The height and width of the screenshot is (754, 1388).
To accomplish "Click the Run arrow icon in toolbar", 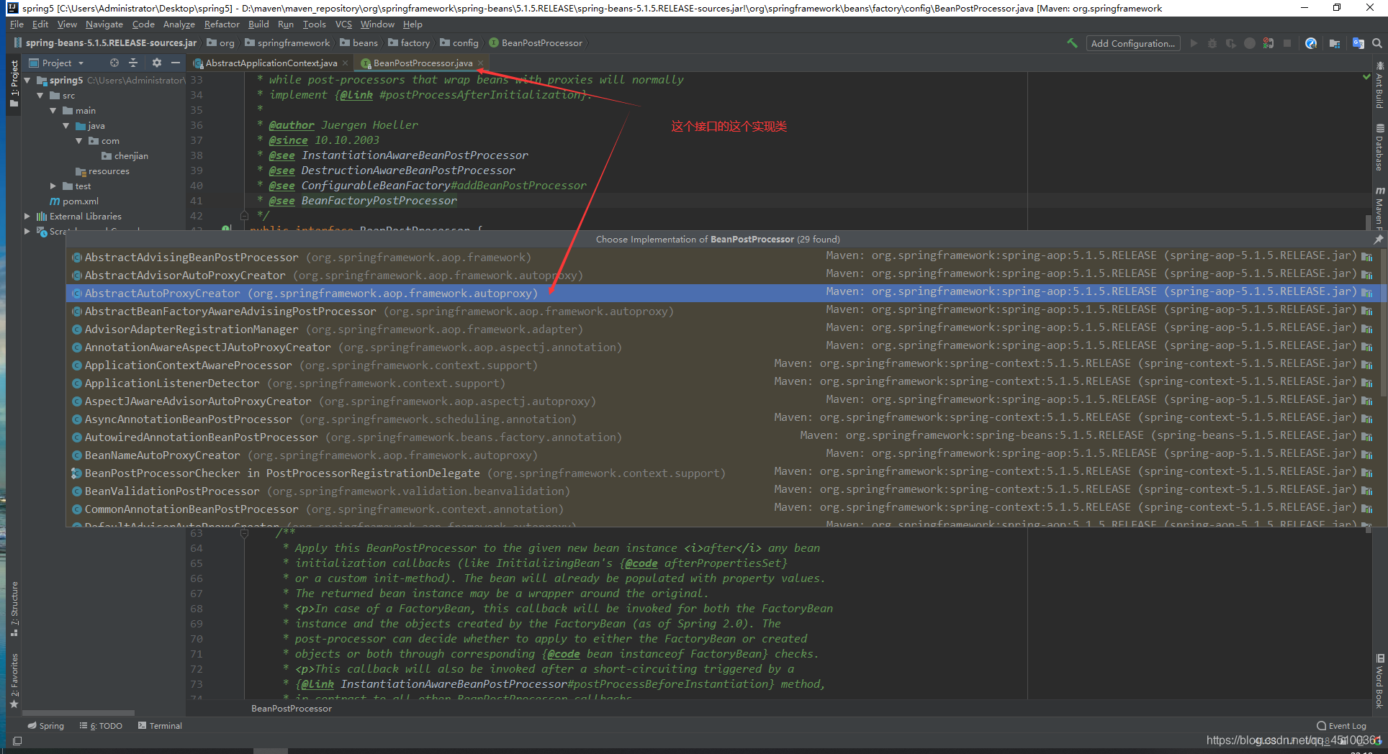I will click(x=1194, y=43).
